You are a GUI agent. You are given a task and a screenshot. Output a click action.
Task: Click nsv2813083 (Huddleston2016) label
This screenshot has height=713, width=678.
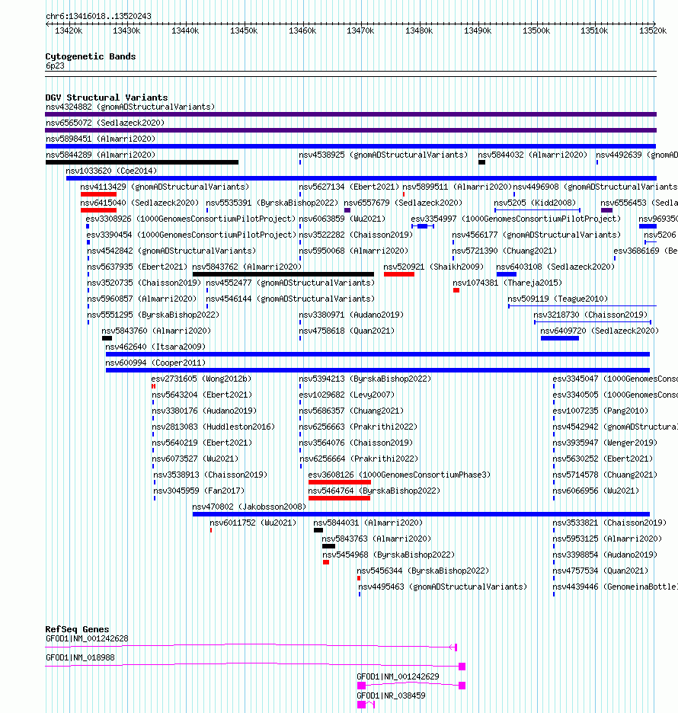pyautogui.click(x=213, y=427)
